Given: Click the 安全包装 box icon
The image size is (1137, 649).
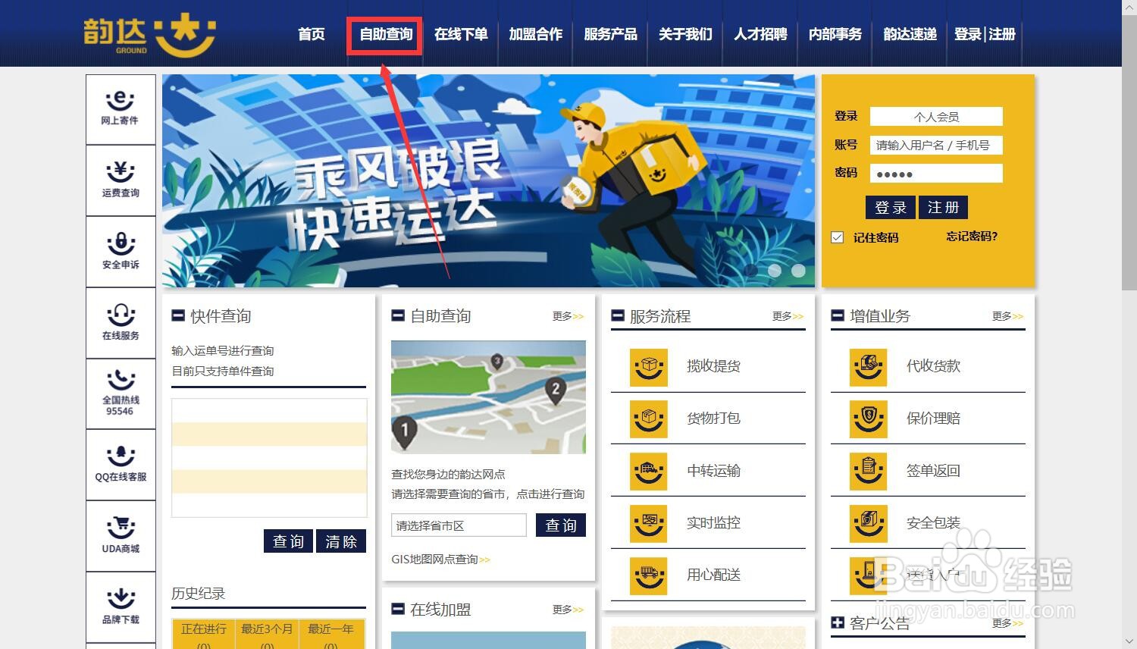Looking at the screenshot, I should (869, 524).
